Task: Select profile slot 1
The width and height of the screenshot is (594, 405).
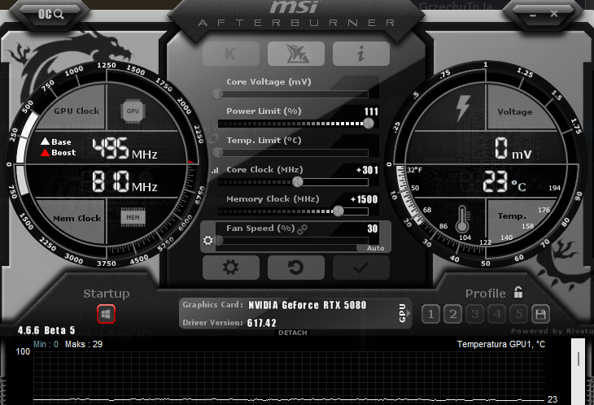Action: [431, 314]
